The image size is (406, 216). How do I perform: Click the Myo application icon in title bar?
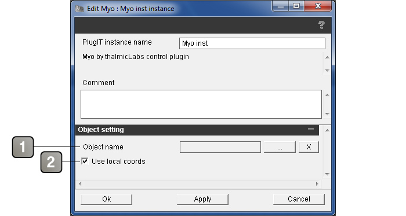[79, 9]
